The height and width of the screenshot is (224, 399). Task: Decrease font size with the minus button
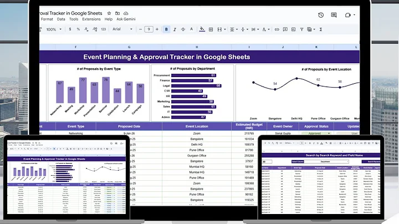tap(140, 29)
